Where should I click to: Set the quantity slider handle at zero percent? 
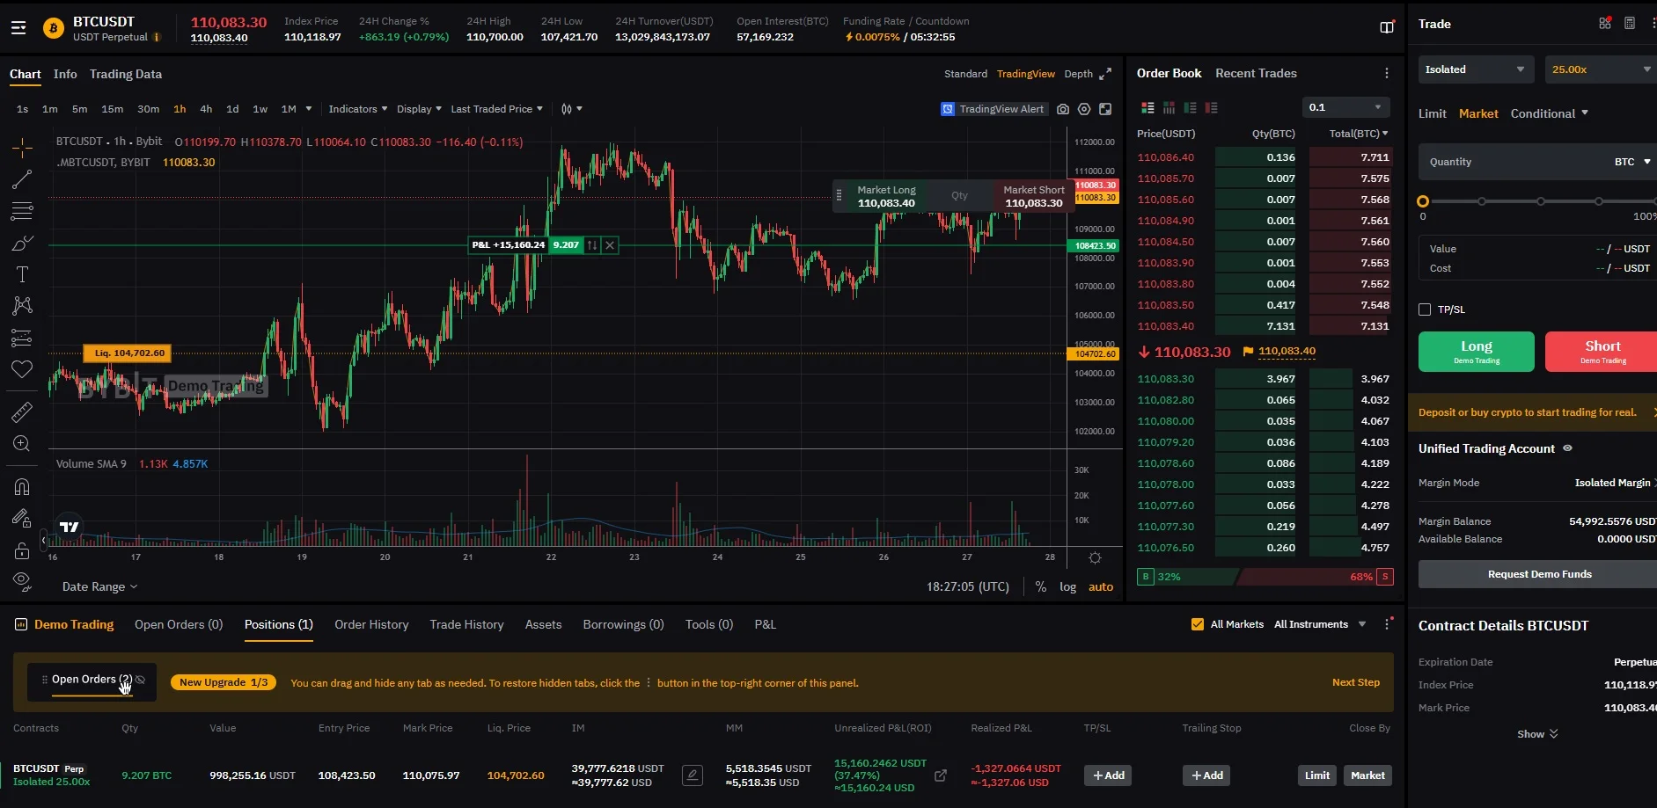1423,201
